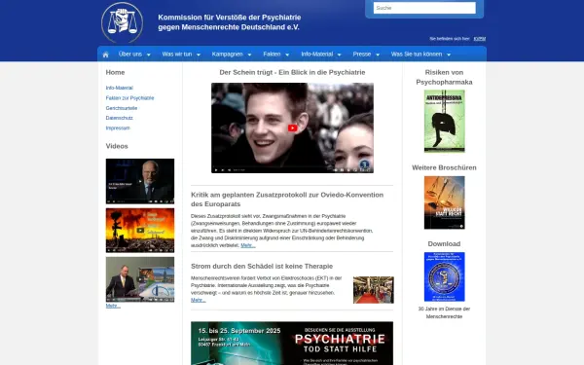Click heading Strom durch den Schädel ist keine Therapie

[262, 267]
